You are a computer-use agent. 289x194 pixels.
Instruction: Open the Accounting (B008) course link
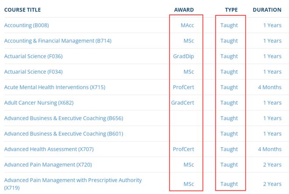click(27, 25)
